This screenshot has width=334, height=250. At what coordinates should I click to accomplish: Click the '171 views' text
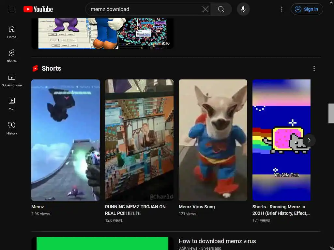point(261,220)
